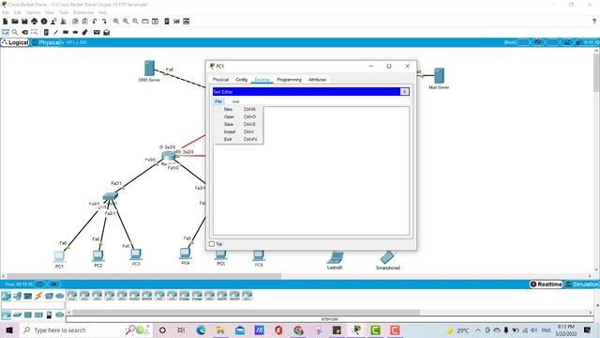The width and height of the screenshot is (600, 338).
Task: Select PC3 on the workspace
Action: (136, 254)
